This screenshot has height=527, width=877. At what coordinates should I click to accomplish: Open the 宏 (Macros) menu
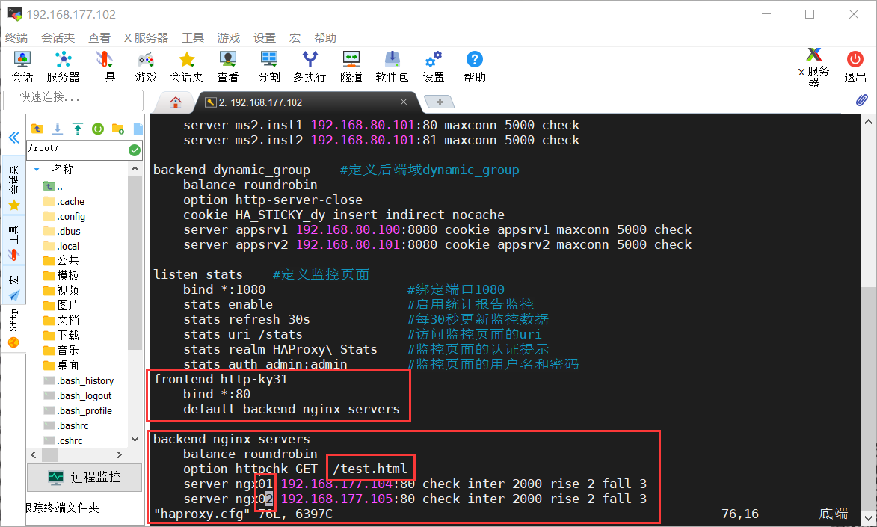(295, 37)
